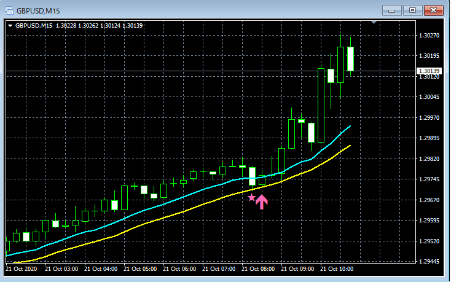Click the 1.29745 price scale label
The image size is (451, 282).
pyautogui.click(x=429, y=179)
